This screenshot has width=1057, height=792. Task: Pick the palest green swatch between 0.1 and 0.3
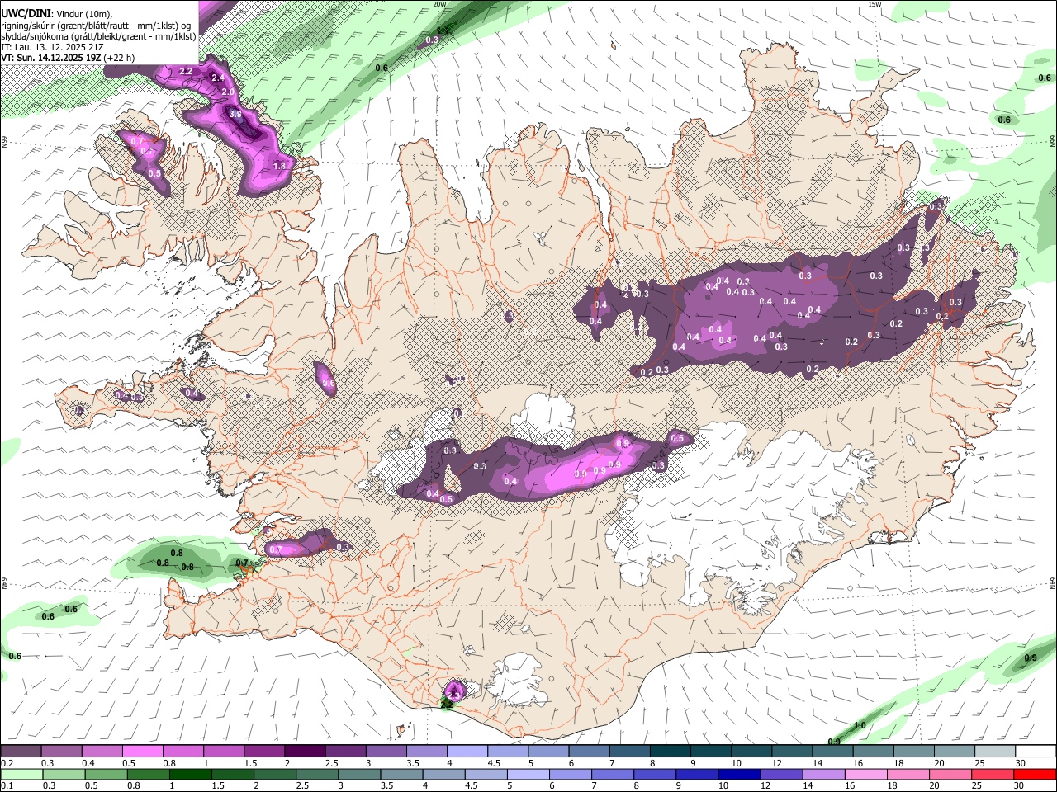tap(21, 775)
